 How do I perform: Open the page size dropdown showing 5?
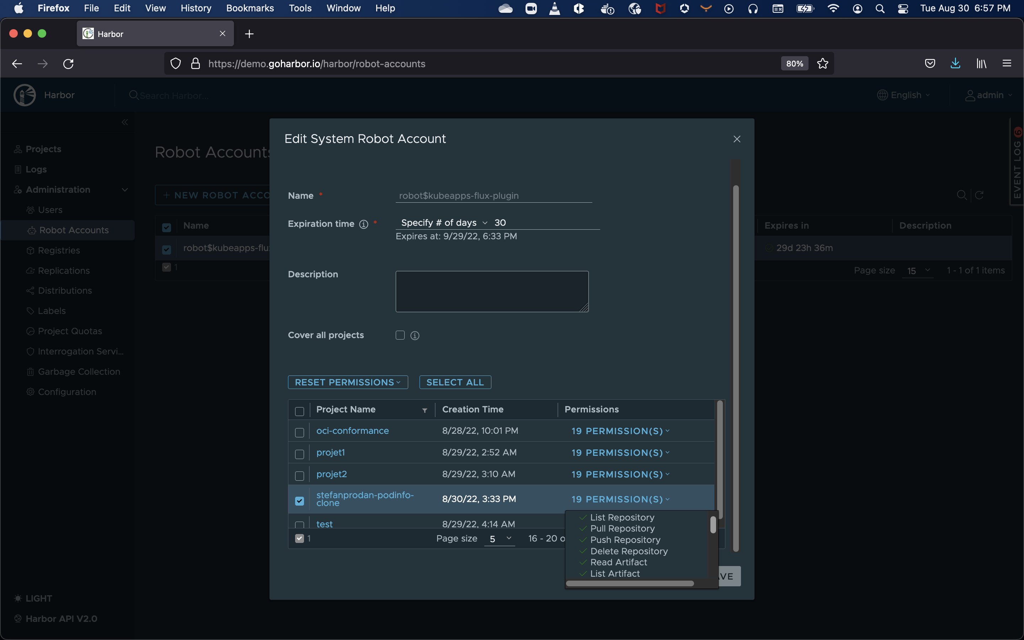(x=499, y=539)
